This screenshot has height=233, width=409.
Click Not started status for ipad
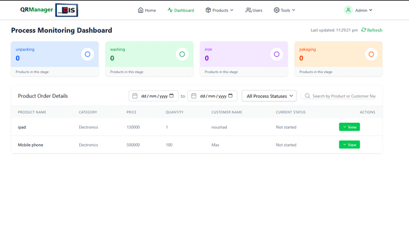coord(286,127)
